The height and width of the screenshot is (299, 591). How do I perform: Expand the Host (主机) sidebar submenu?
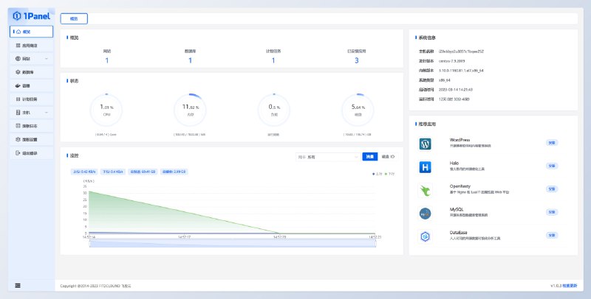[31, 113]
